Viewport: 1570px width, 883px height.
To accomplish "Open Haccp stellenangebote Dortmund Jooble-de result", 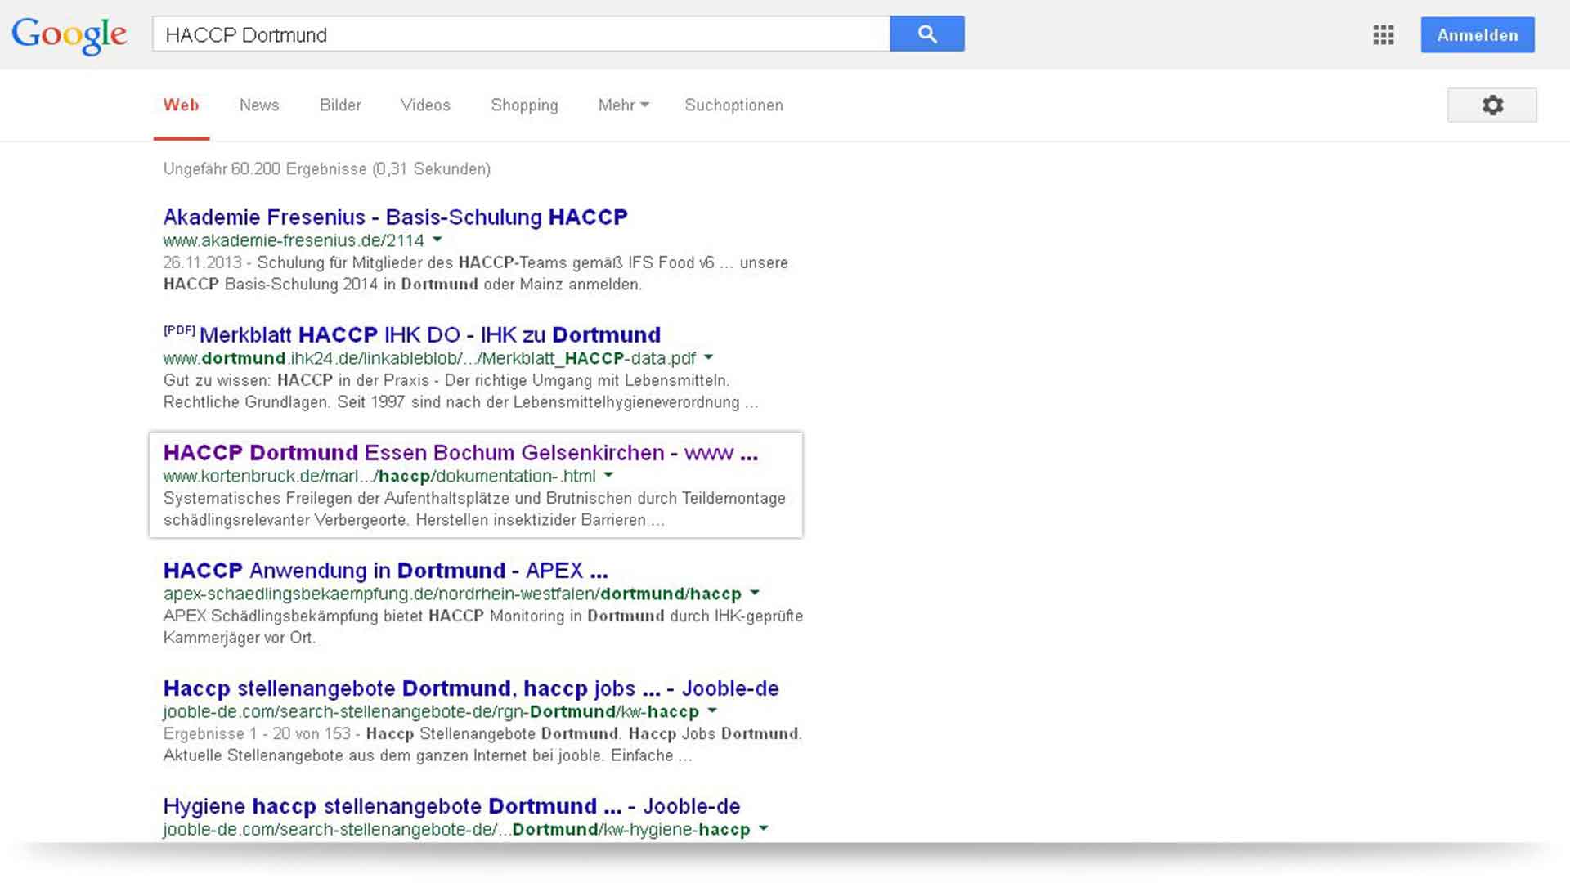I will [x=471, y=688].
